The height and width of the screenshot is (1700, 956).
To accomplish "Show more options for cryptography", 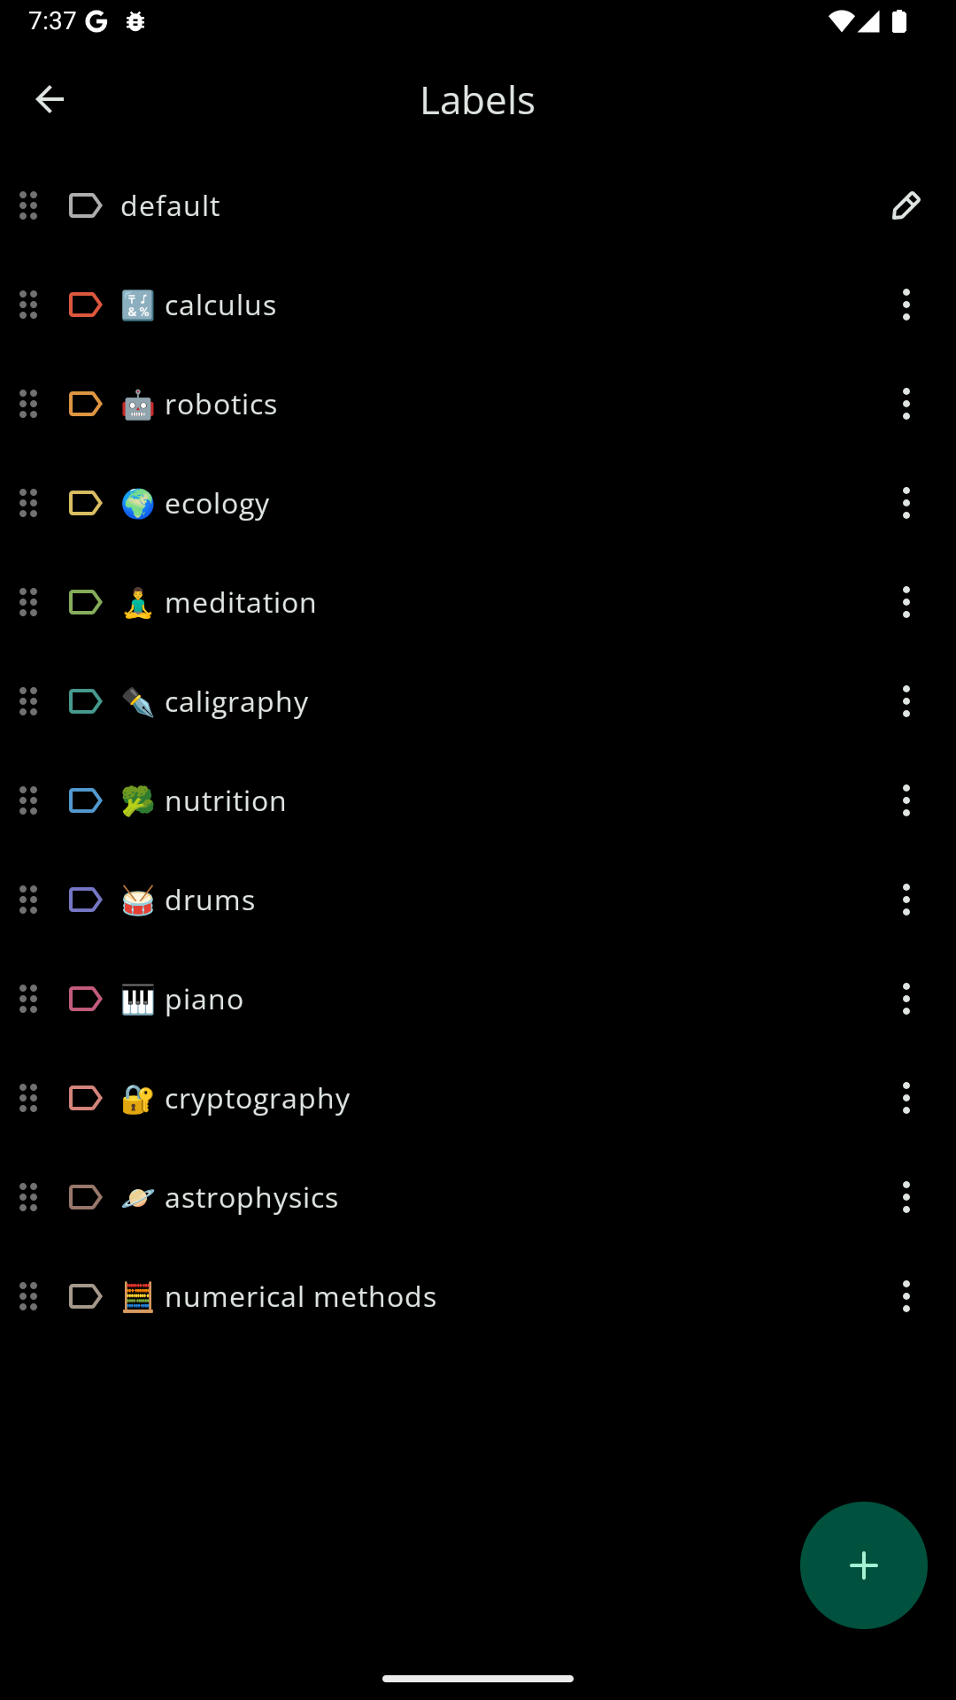I will pyautogui.click(x=906, y=1098).
